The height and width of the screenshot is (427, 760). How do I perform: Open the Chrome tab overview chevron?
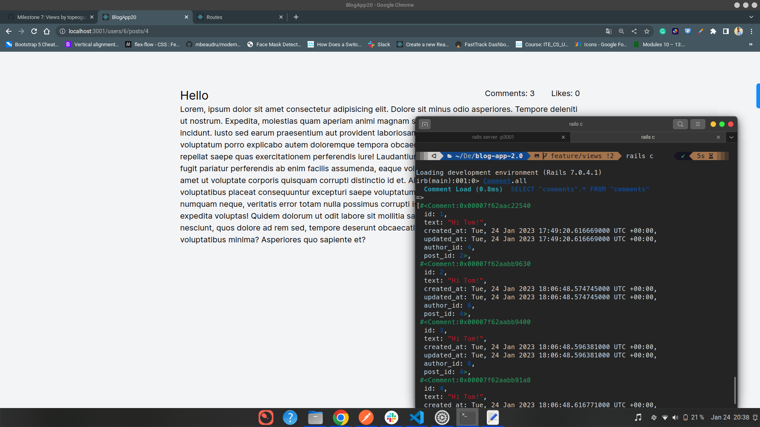(751, 17)
